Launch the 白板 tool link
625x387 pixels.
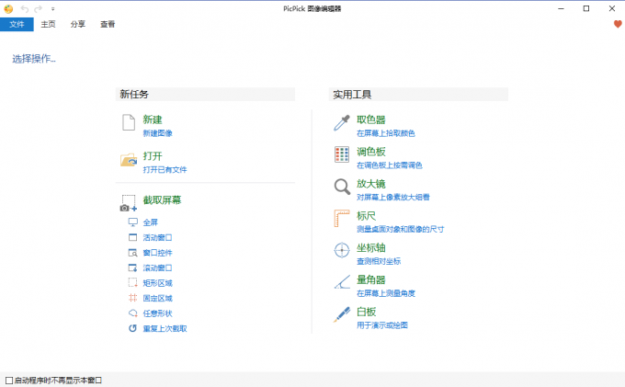tap(367, 312)
